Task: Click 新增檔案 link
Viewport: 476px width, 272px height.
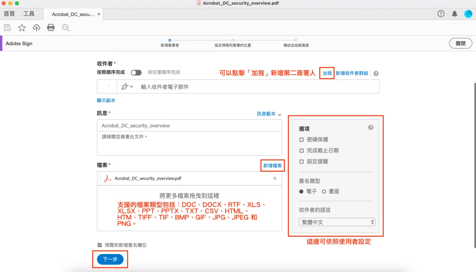Action: pos(273,166)
